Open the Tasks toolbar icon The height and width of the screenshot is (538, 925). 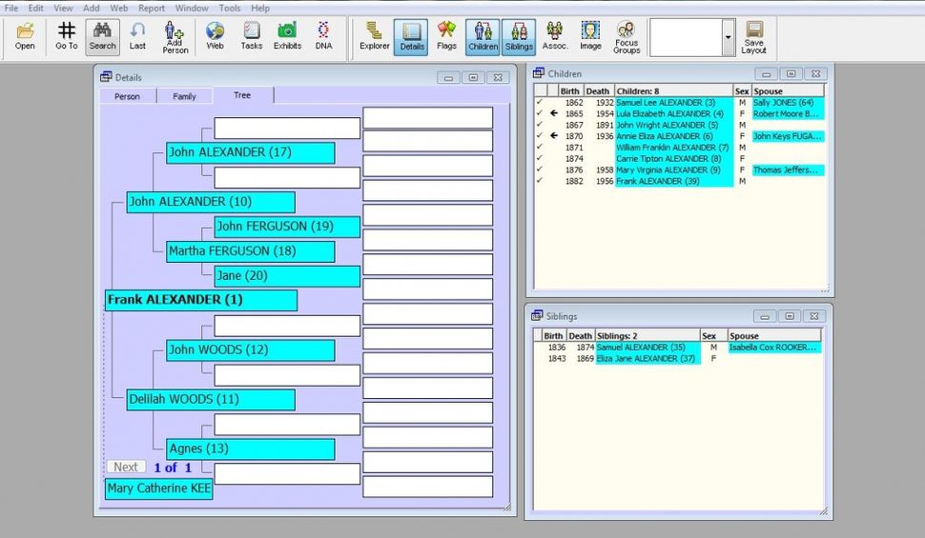[x=252, y=36]
